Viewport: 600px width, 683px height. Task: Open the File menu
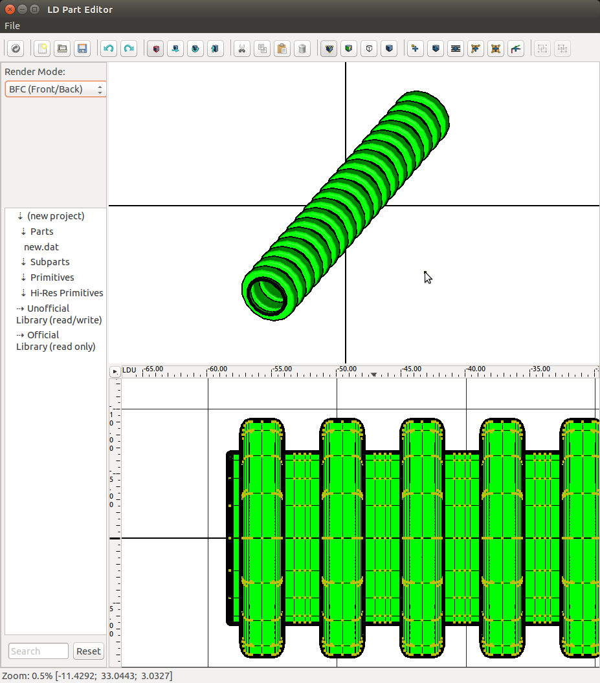12,25
